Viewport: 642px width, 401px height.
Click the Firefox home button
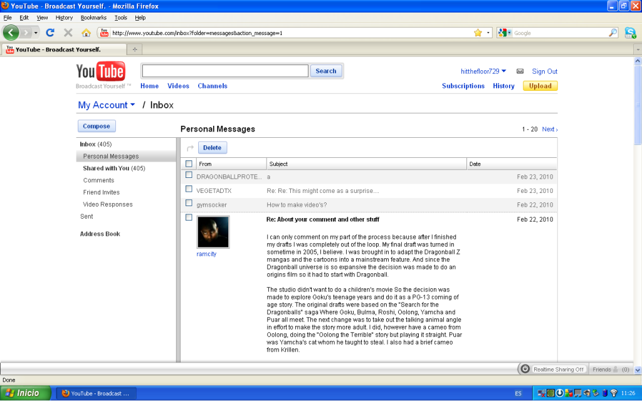pos(86,33)
